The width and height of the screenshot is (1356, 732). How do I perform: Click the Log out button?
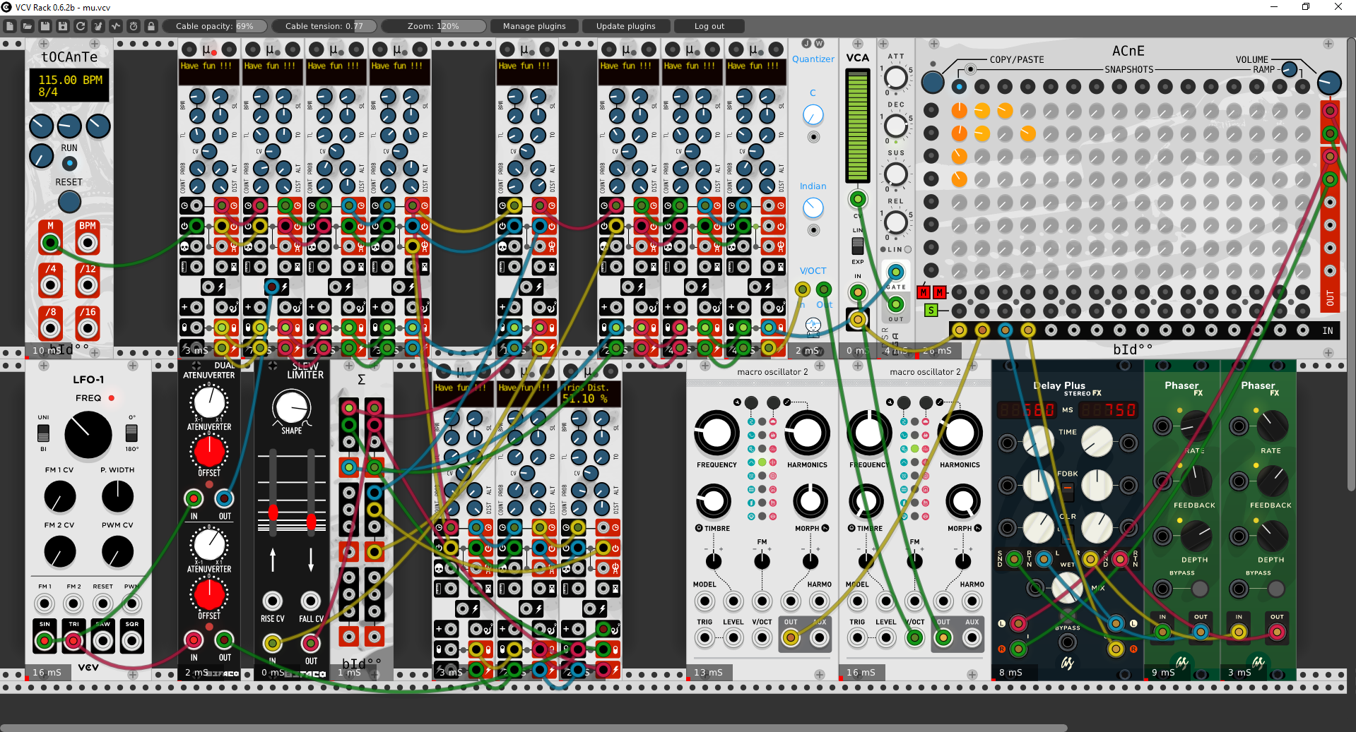(x=709, y=26)
